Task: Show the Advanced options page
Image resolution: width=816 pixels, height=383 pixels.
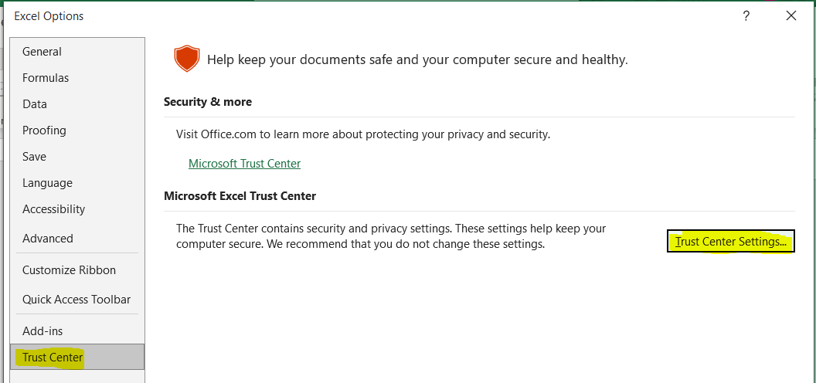Action: pyautogui.click(x=48, y=239)
